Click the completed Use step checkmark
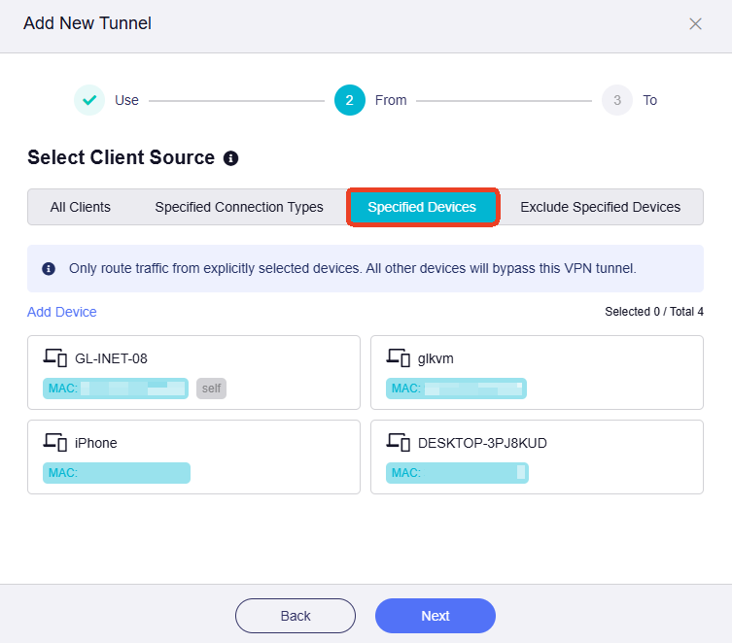 (x=89, y=100)
